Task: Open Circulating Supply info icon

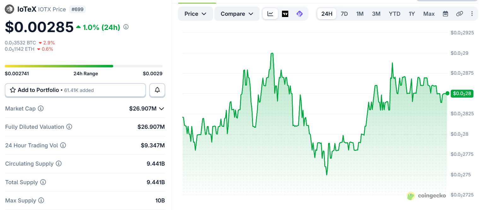Action: [59, 164]
